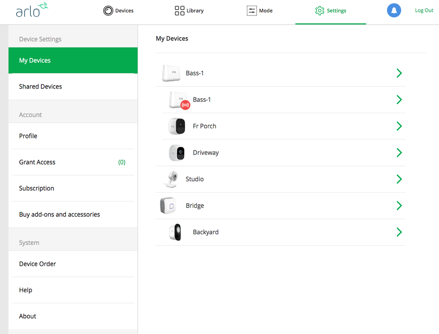Click the Studio device name
This screenshot has height=334, width=439.
195,180
